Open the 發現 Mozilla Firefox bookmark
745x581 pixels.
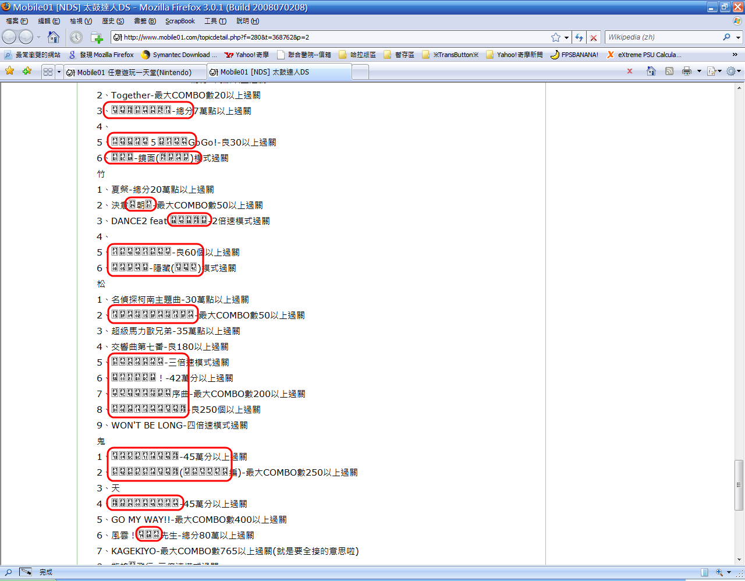click(101, 55)
